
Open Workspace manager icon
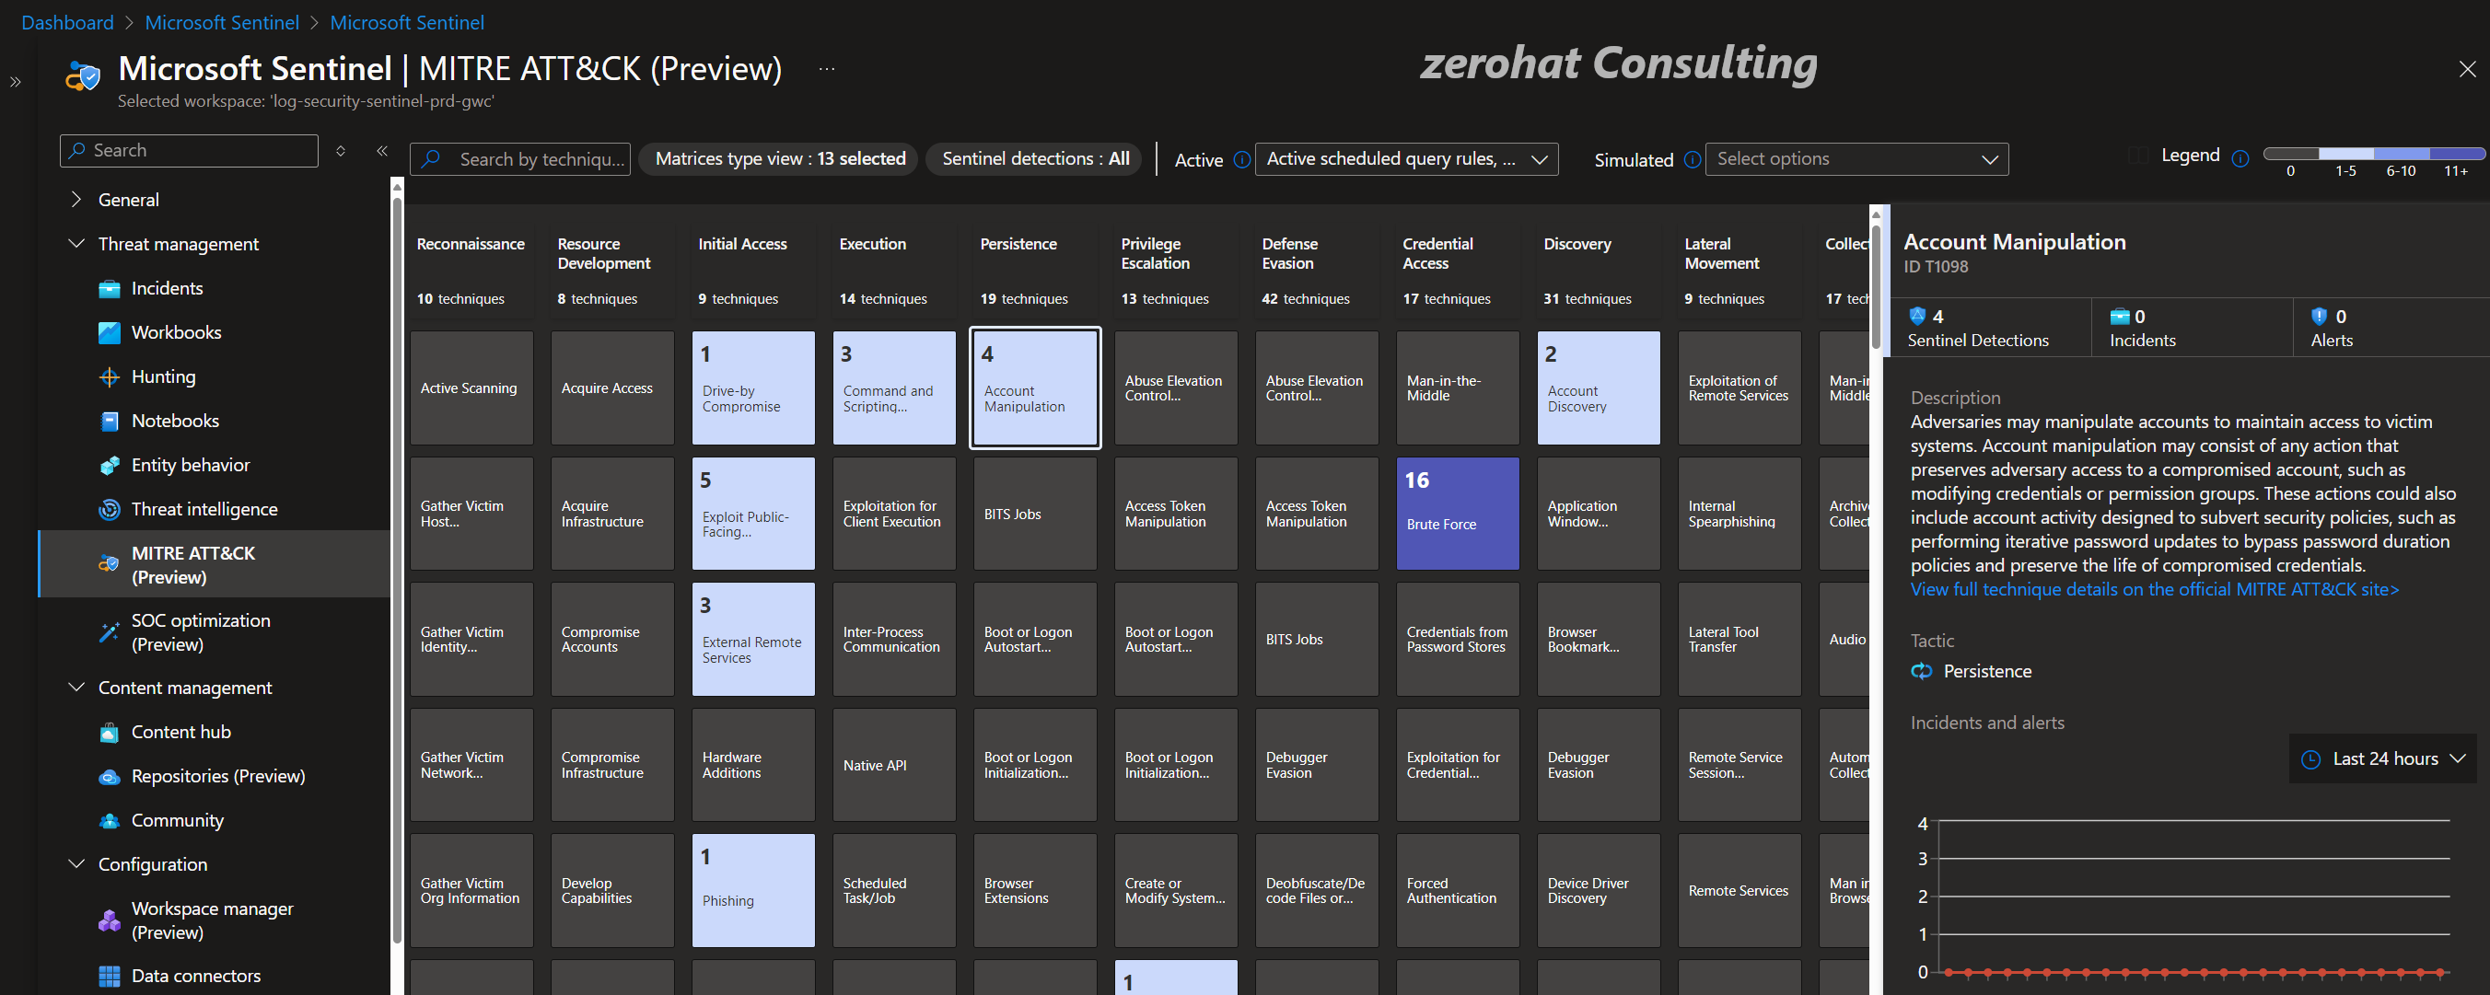[110, 920]
